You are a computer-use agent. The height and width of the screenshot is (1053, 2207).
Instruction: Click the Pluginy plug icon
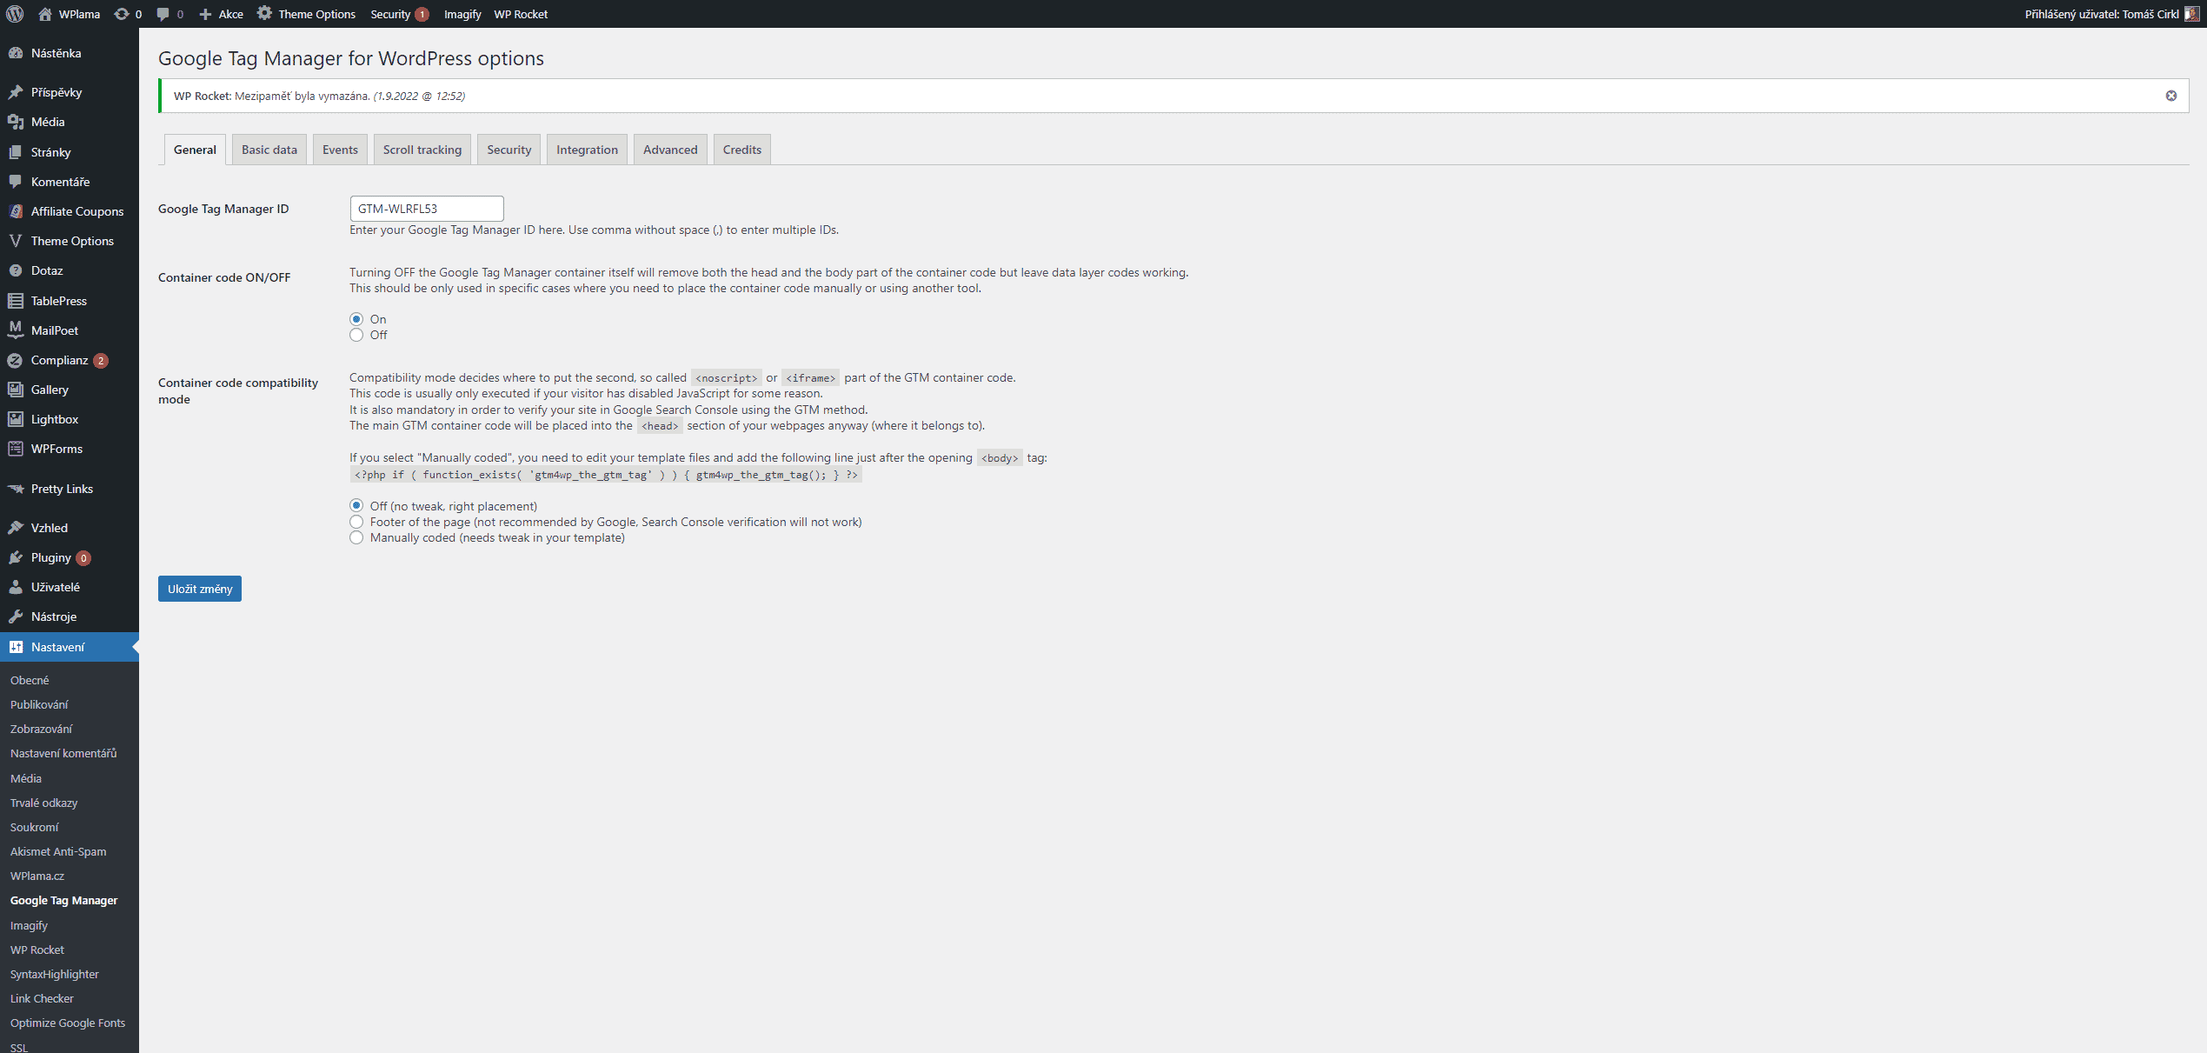pos(16,557)
